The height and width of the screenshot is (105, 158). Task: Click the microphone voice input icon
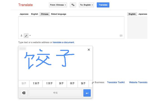21,36
